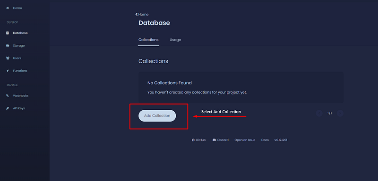The image size is (378, 181).
Task: Go to next page of collections
Action: 340,113
